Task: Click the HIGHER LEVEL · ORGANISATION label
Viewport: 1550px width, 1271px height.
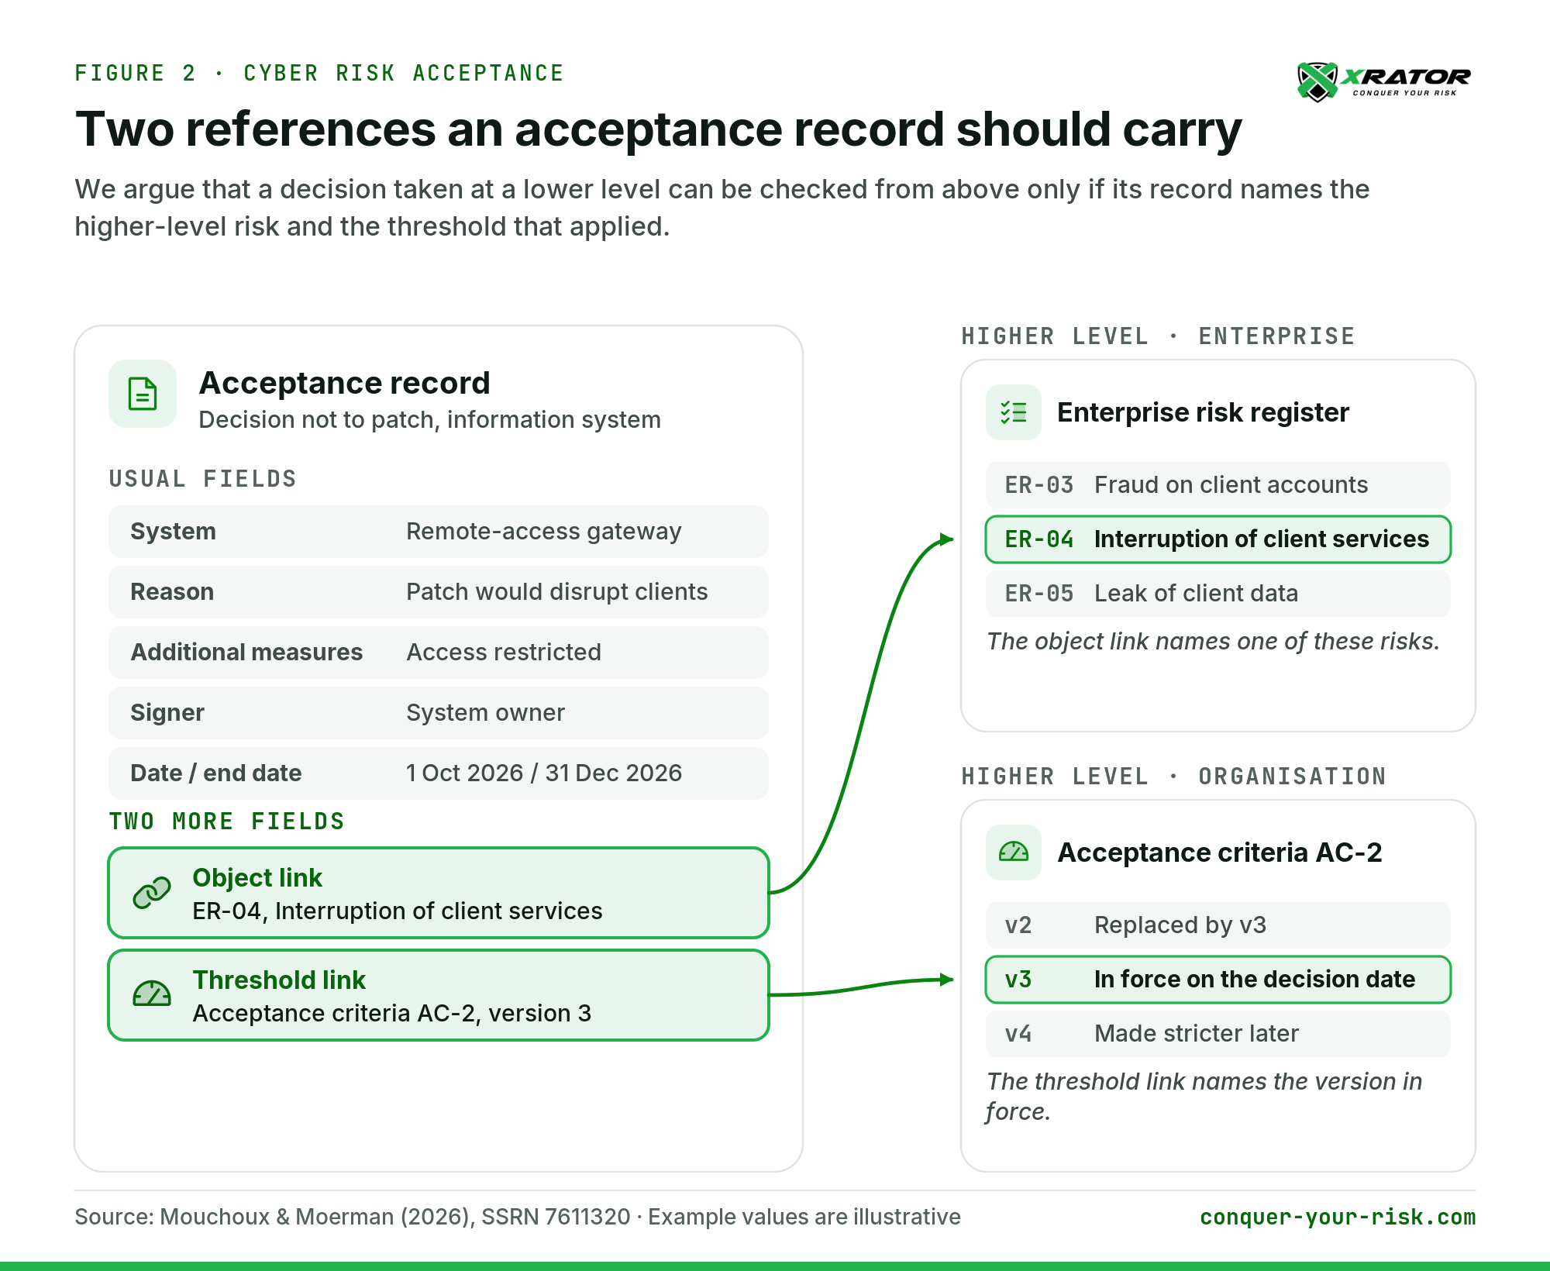Action: coord(1173,777)
